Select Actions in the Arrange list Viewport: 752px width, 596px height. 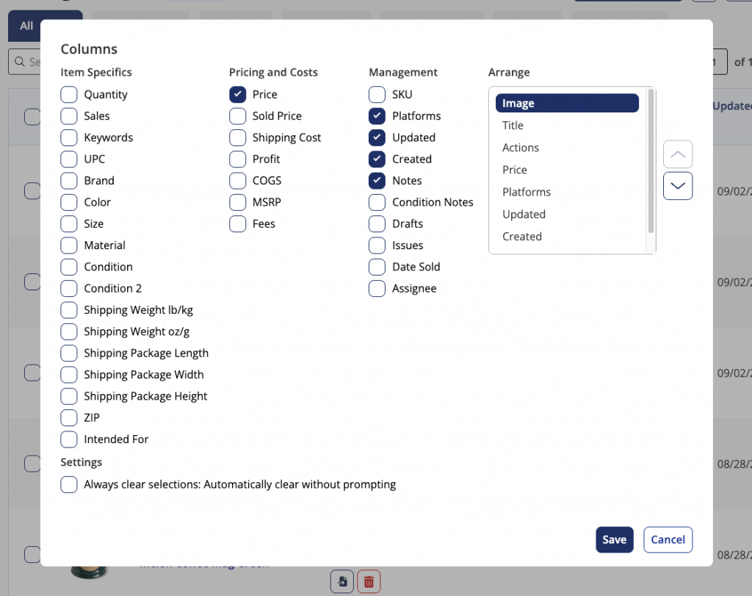567,148
